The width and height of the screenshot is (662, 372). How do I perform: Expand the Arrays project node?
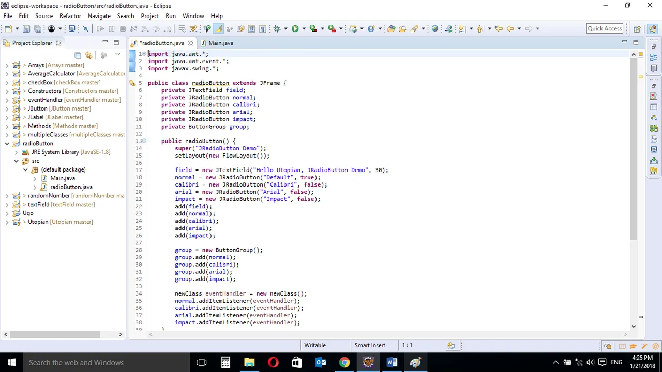7,65
